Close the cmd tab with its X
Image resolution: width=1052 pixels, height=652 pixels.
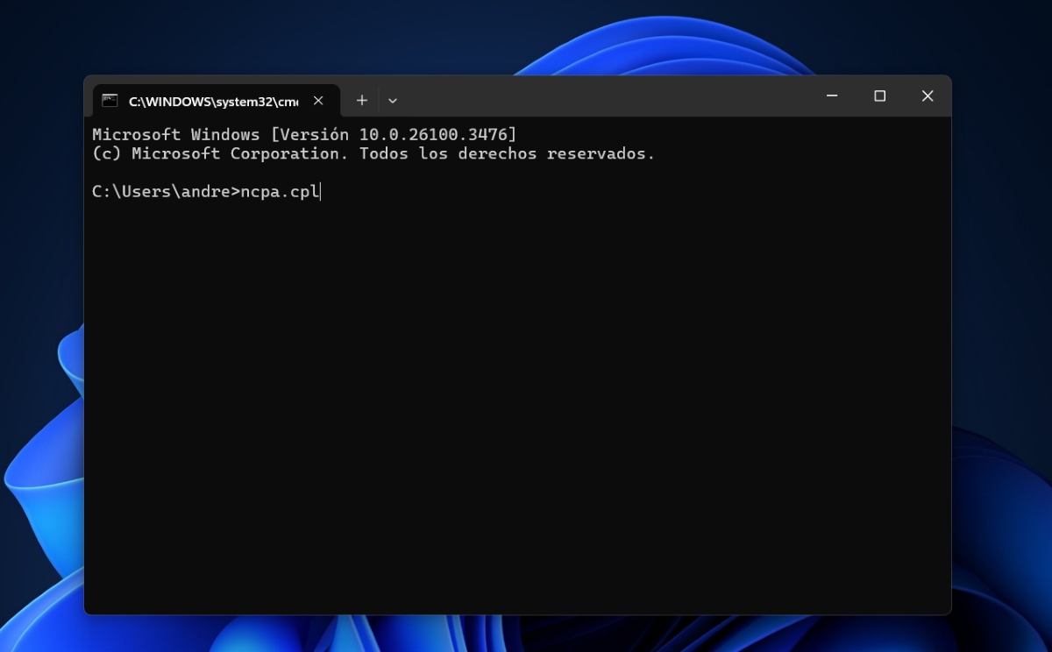point(318,101)
